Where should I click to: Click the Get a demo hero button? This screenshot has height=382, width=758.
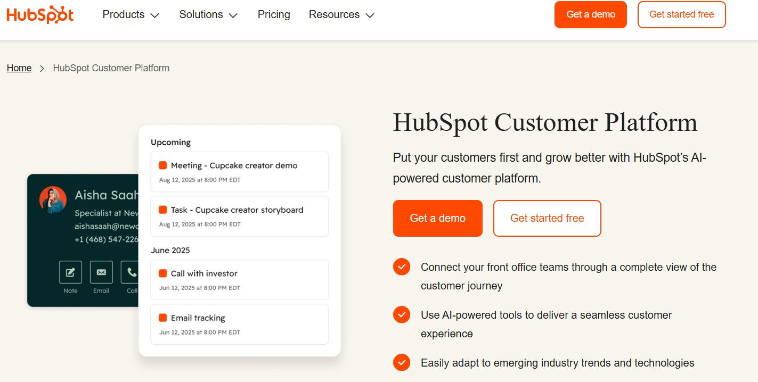(x=437, y=218)
